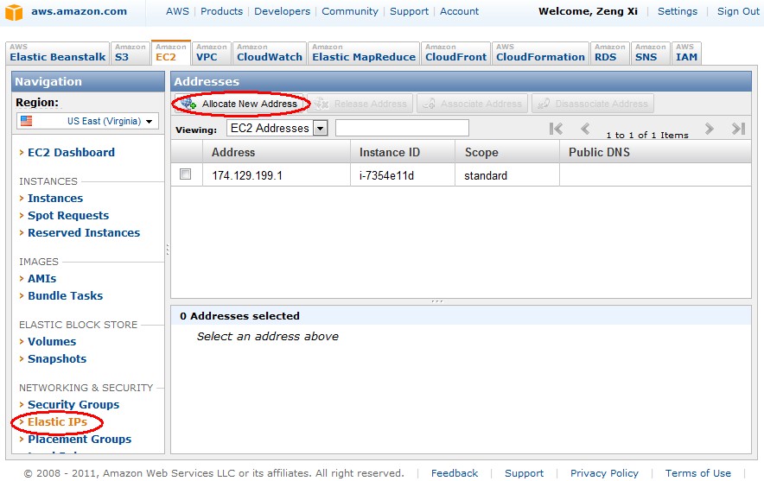Click the AWS orange cube logo
This screenshot has height=481, width=764.
point(14,12)
